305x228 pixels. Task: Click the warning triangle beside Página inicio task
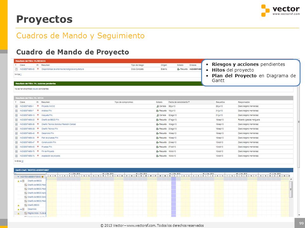pyautogui.click(x=18, y=213)
